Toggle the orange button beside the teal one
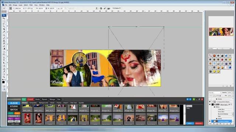Viewport: 236px width, 132px height. 17,113
